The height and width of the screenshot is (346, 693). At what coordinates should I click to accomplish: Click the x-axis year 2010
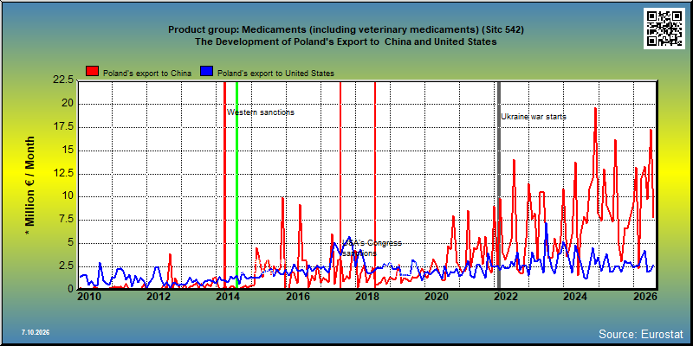coord(87,297)
